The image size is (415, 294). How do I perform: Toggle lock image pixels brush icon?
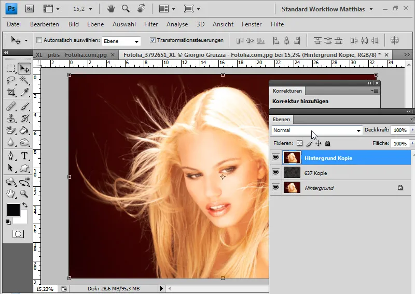(x=309, y=143)
